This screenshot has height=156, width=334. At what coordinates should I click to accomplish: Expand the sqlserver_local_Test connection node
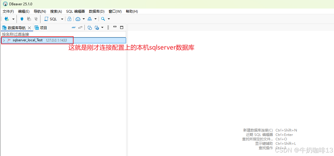4,40
